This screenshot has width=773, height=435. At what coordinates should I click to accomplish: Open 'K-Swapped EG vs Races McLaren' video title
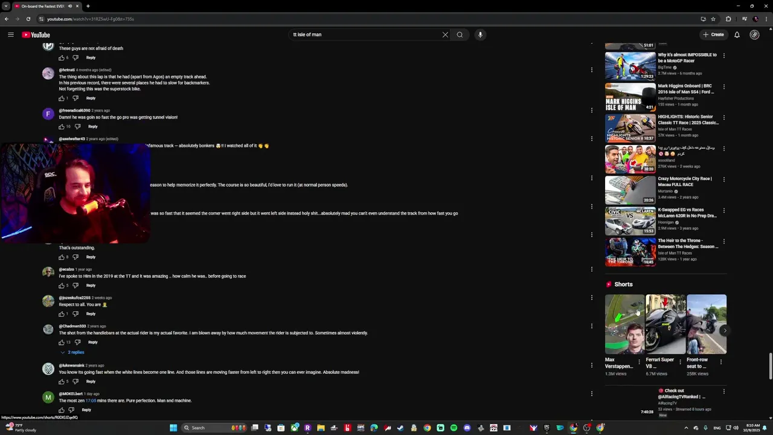click(687, 213)
